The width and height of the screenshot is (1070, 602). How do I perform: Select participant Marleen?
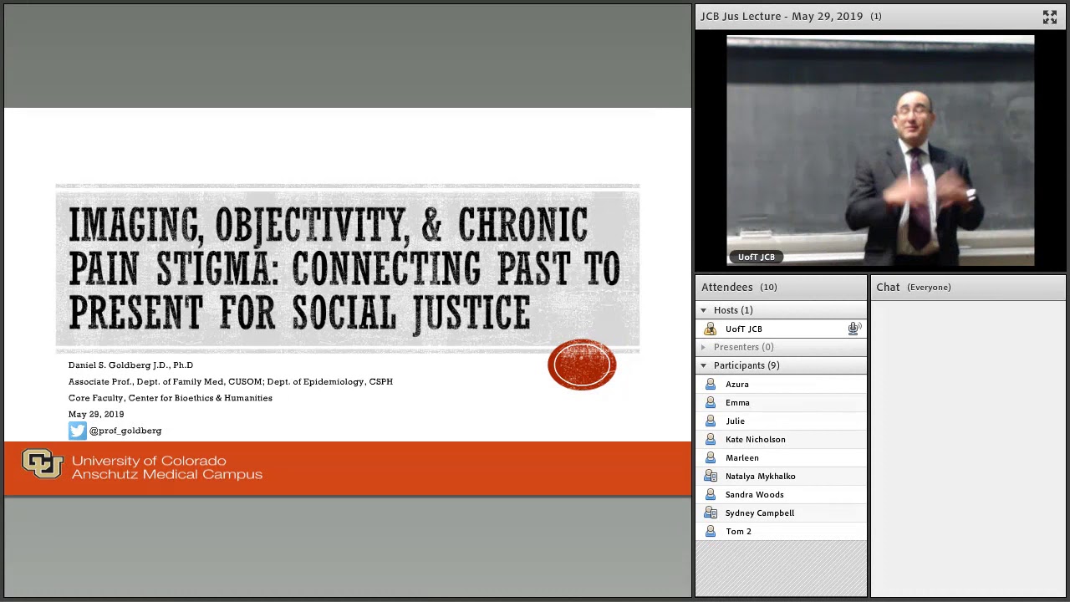[x=781, y=457]
